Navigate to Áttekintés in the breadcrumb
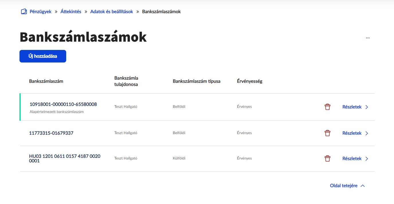The width and height of the screenshot is (394, 204). click(71, 12)
